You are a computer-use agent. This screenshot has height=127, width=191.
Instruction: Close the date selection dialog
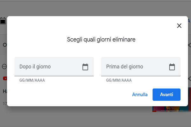pyautogui.click(x=179, y=26)
